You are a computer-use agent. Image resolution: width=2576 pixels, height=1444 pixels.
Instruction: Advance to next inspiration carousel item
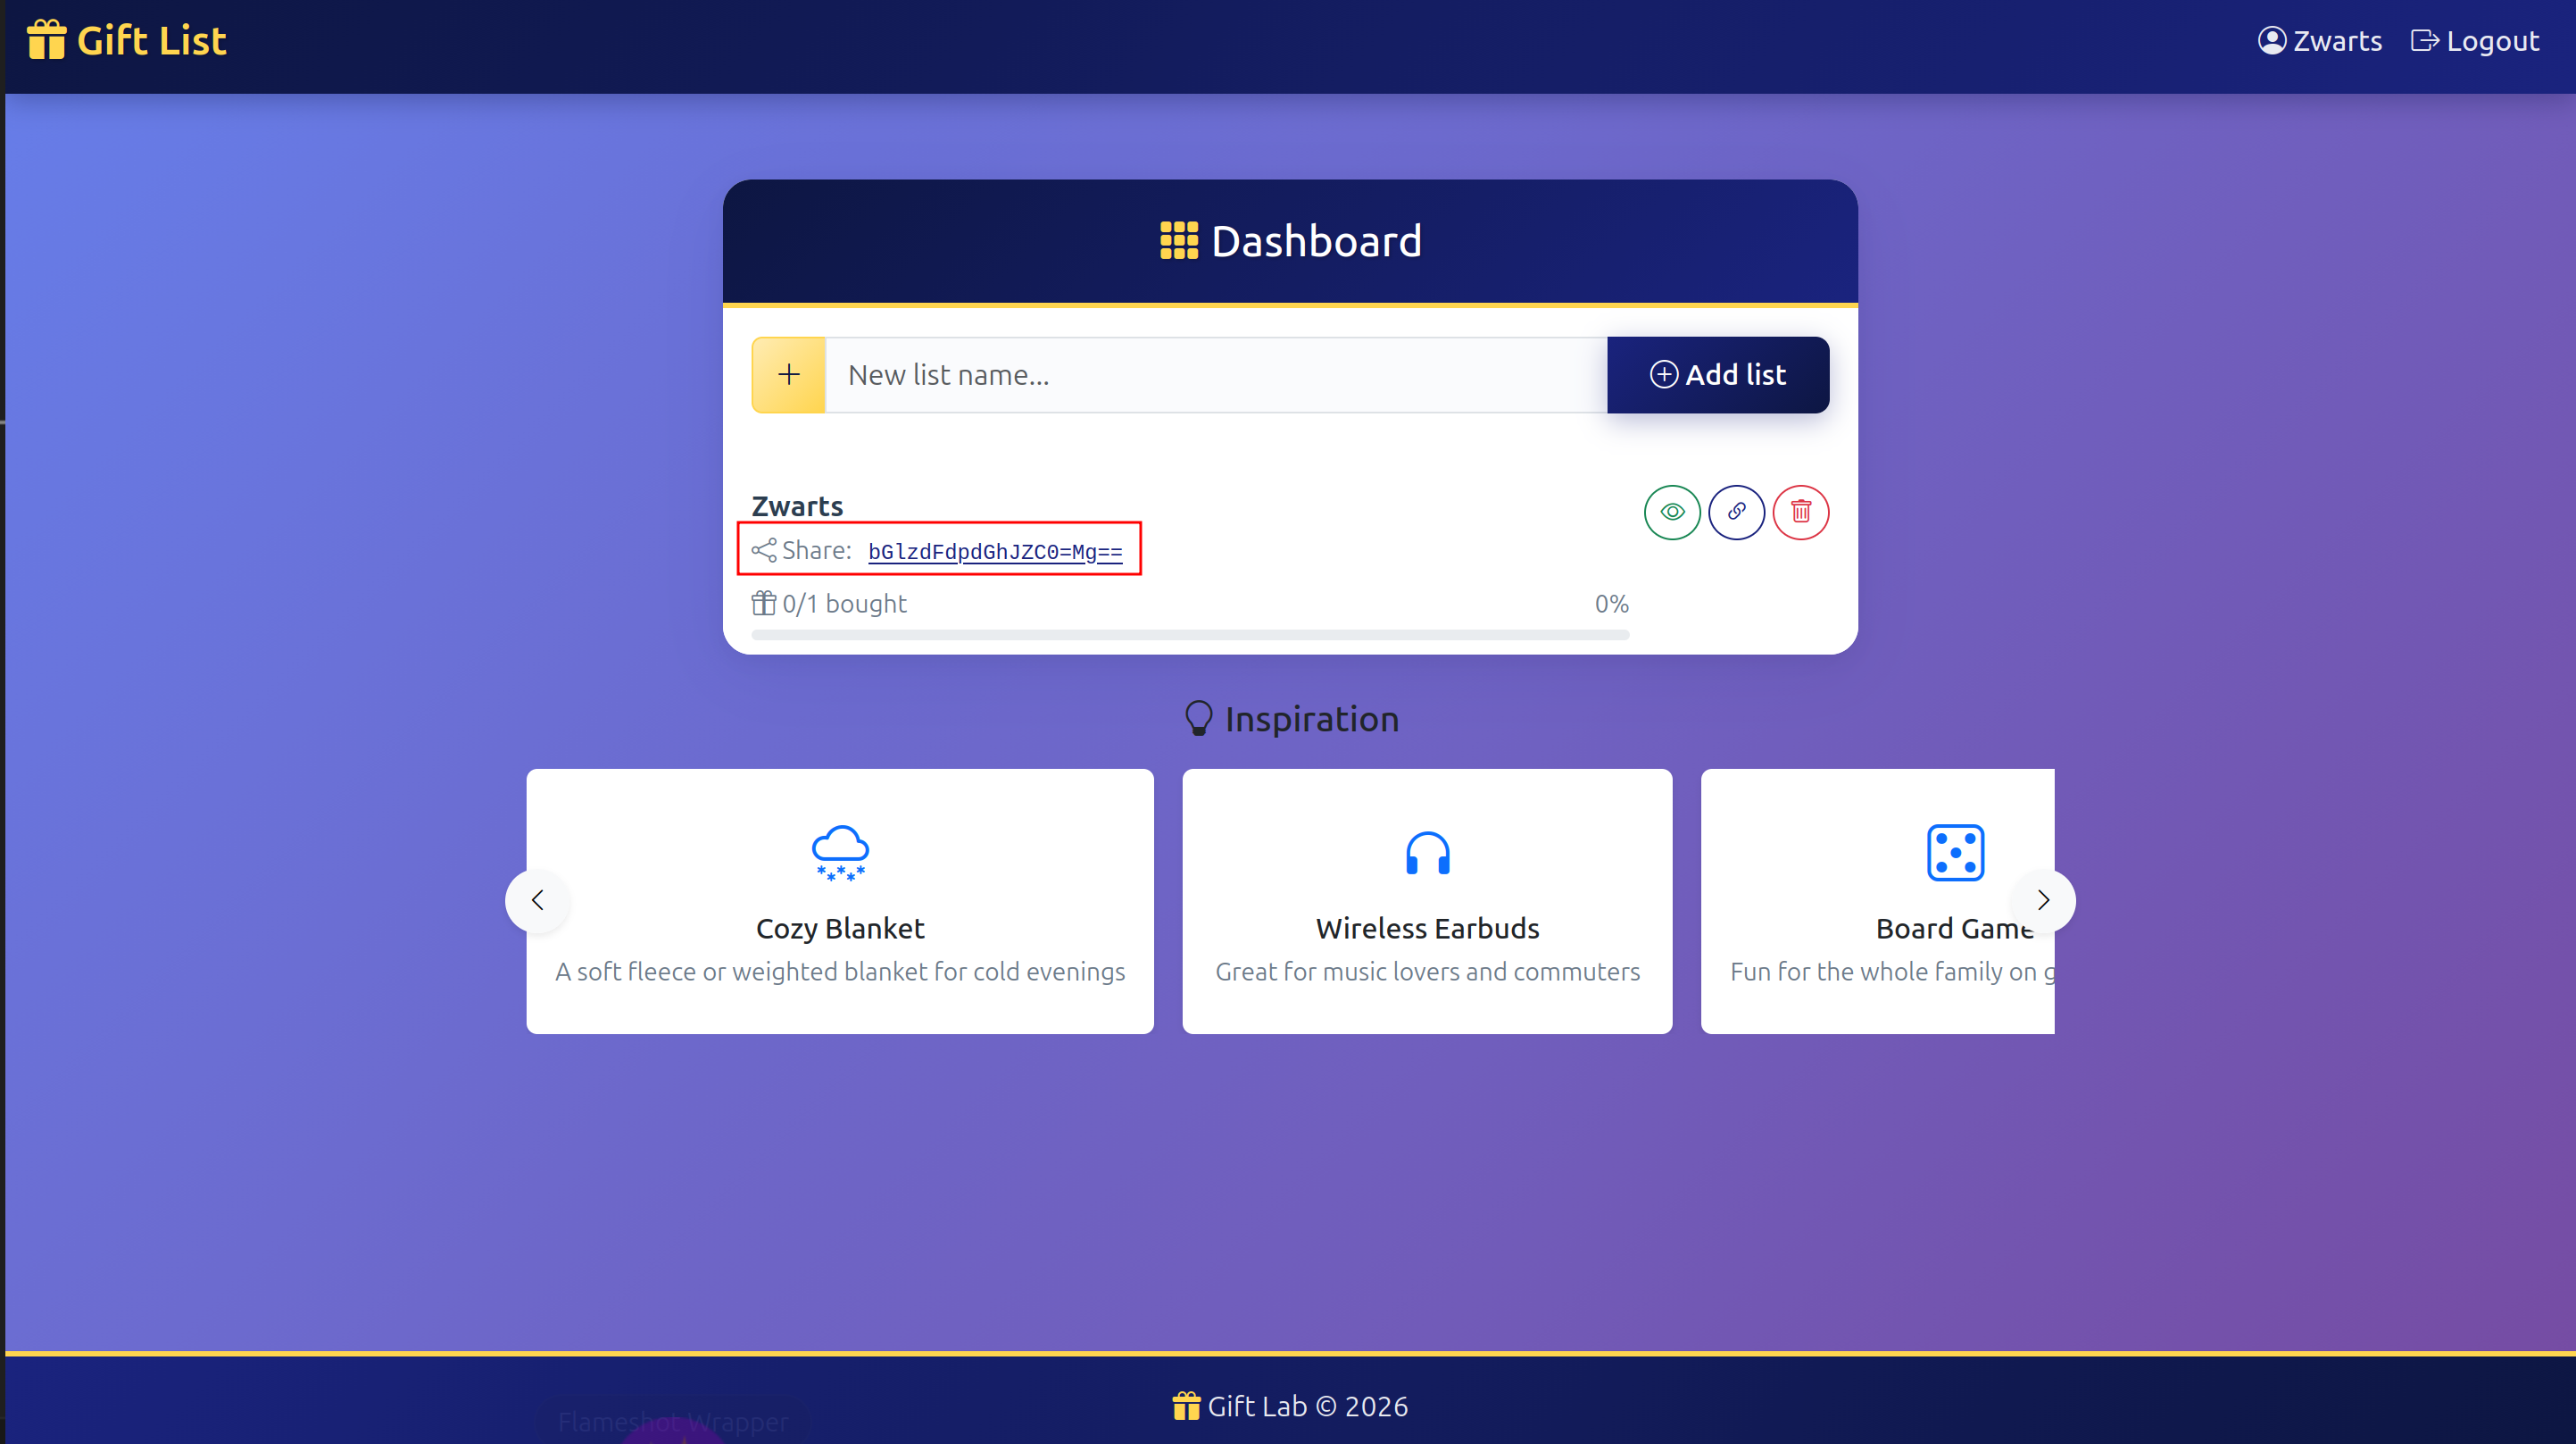click(x=2043, y=899)
